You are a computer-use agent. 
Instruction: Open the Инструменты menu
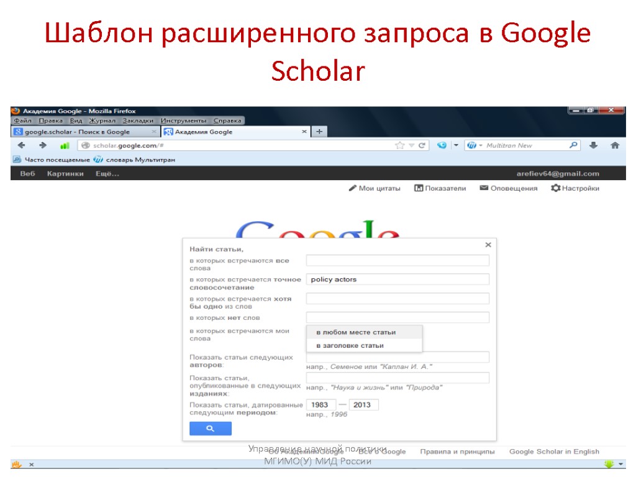(x=183, y=120)
